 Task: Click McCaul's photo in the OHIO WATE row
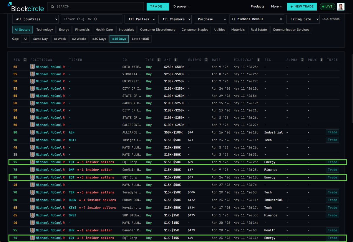pyautogui.click(x=32, y=67)
